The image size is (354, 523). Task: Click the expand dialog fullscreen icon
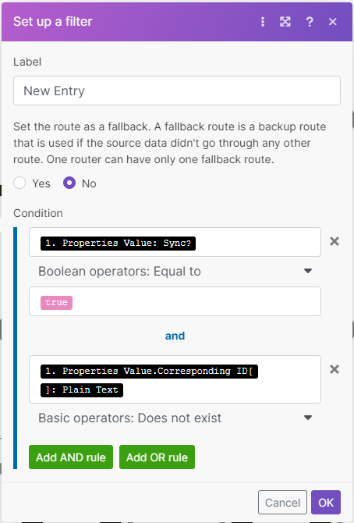tap(285, 22)
